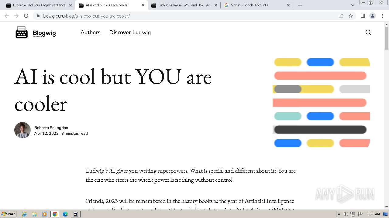
Task: Open the network tray icon
Action: 353,214
